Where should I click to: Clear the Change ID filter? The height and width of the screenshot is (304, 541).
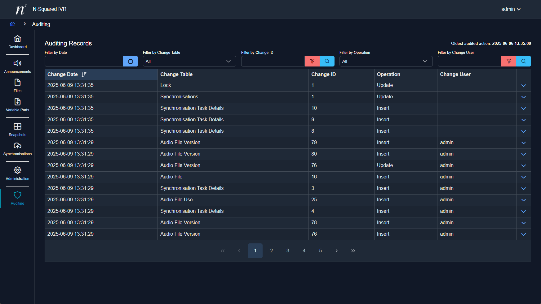click(312, 61)
